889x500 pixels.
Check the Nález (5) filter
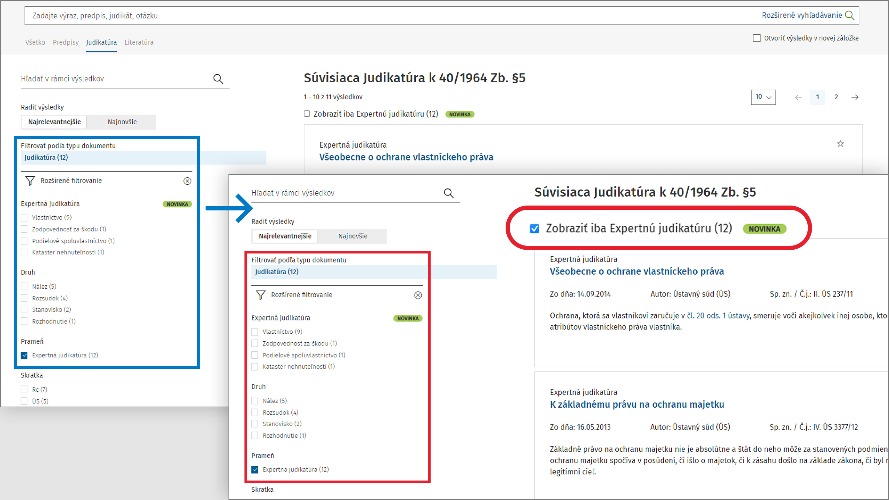[24, 286]
